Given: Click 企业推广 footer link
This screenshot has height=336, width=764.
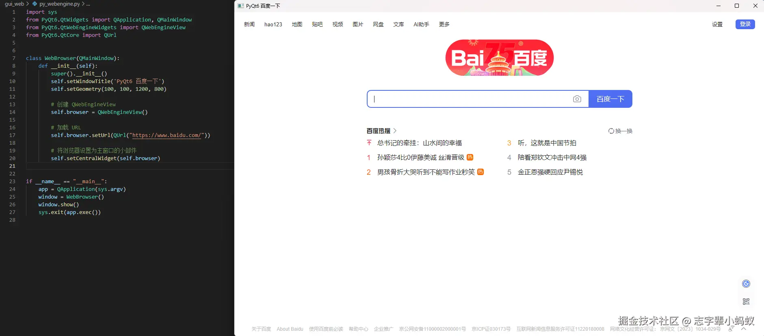Looking at the screenshot, I should coord(384,329).
